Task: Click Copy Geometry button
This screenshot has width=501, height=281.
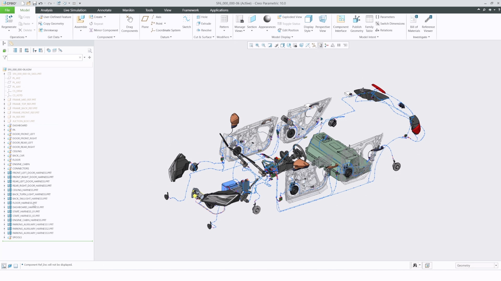Action: pyautogui.click(x=51, y=24)
